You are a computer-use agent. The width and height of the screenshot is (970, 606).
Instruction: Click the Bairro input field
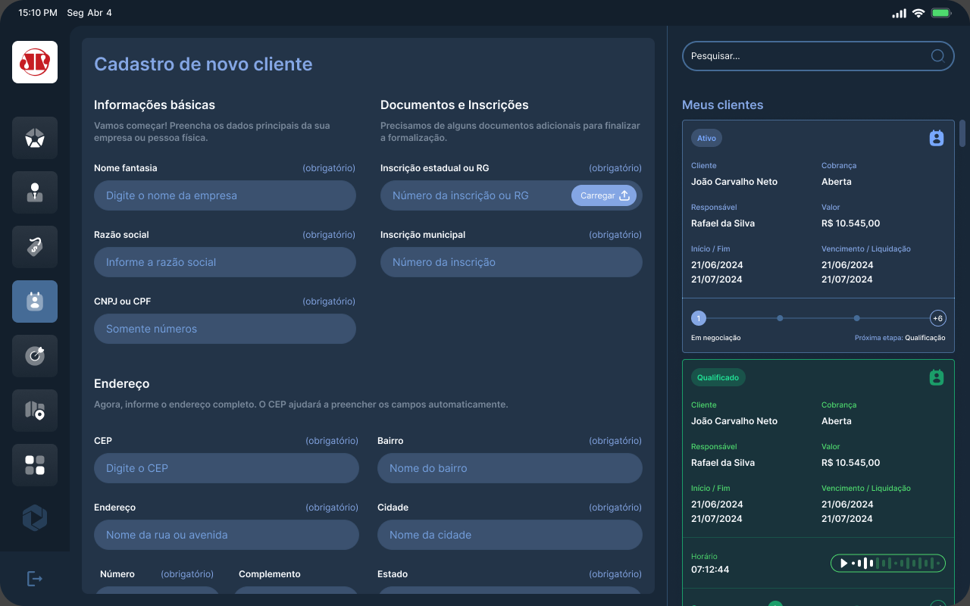pos(510,468)
